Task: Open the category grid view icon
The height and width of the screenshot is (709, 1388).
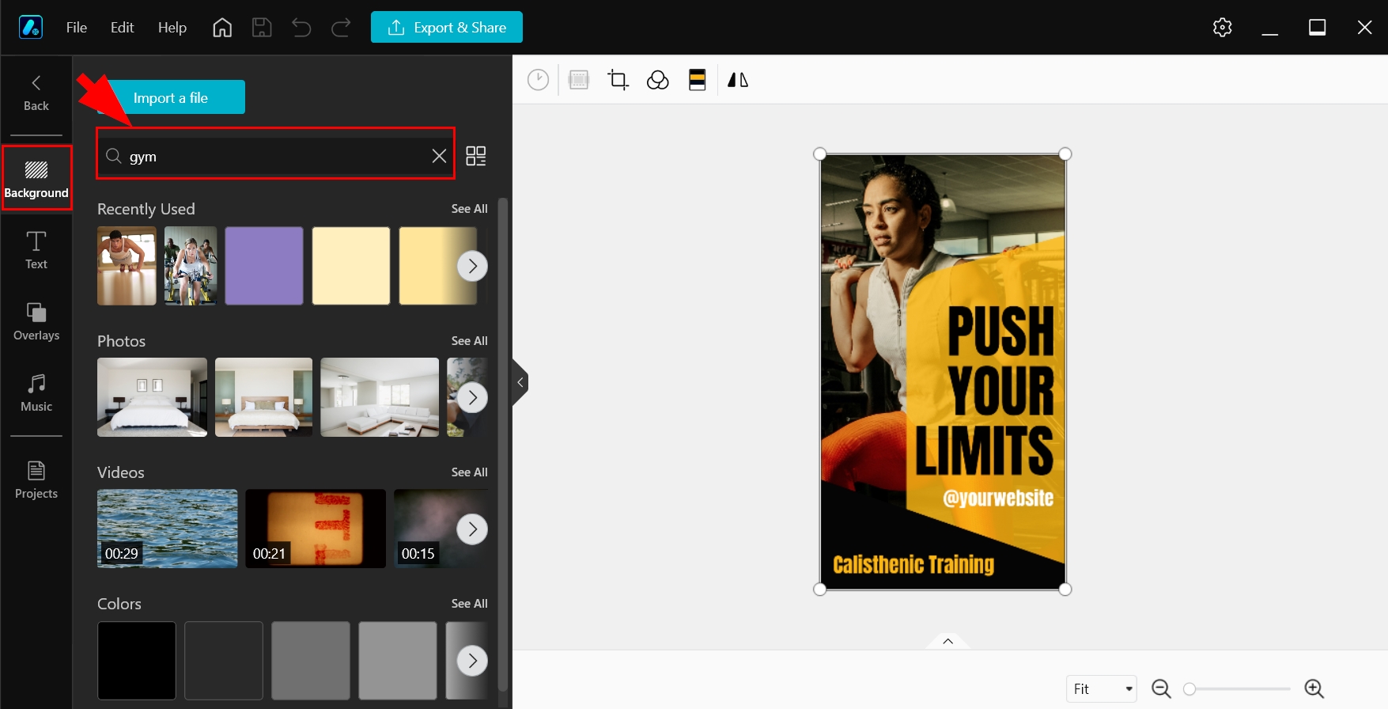Action: click(x=476, y=156)
